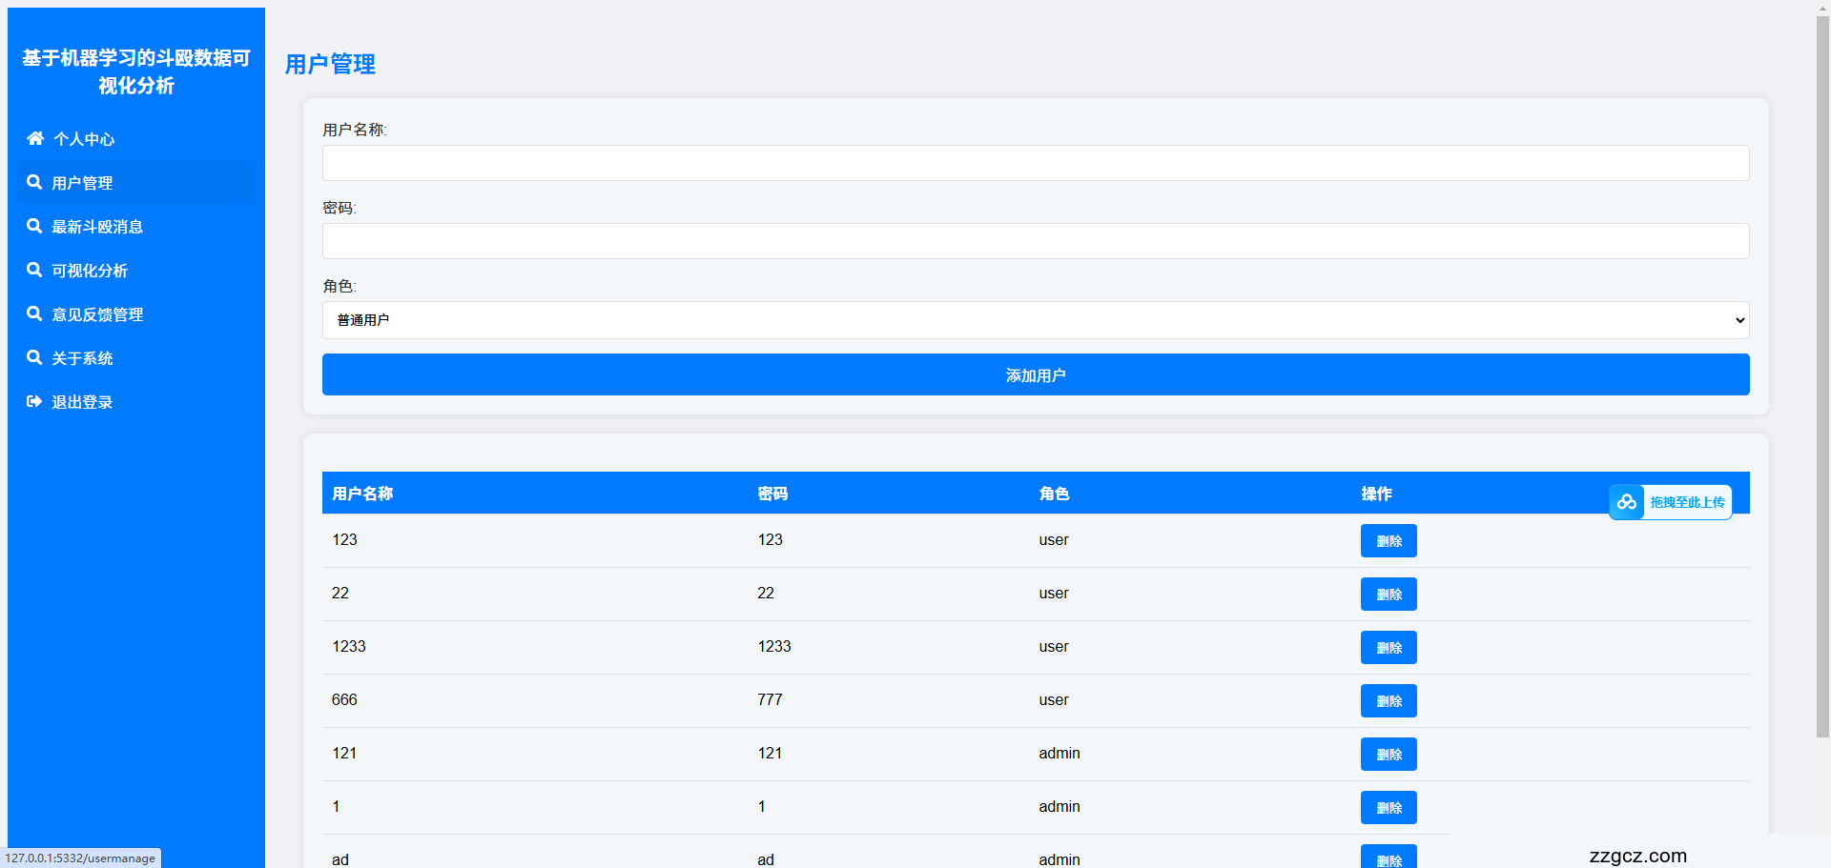Click the magnifier icon next to 用户管理
1831x868 pixels.
tap(34, 182)
